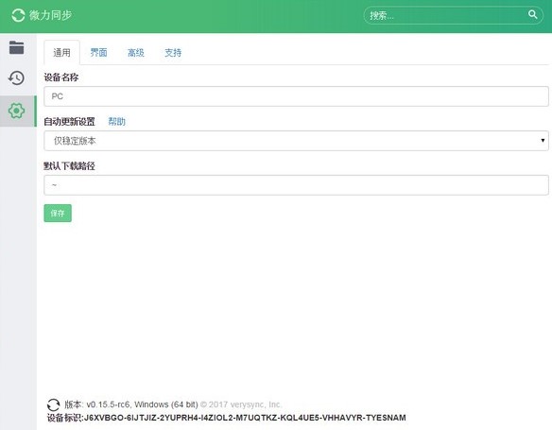
Task: Focus the 默认下载路径 input field
Action: (x=296, y=185)
